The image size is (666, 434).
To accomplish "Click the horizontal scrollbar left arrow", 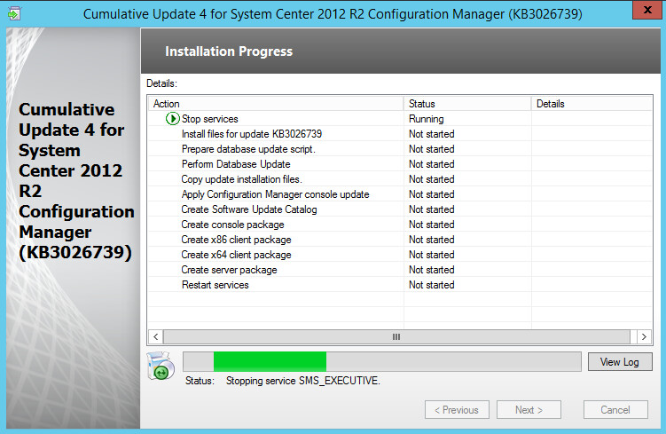I will point(156,337).
